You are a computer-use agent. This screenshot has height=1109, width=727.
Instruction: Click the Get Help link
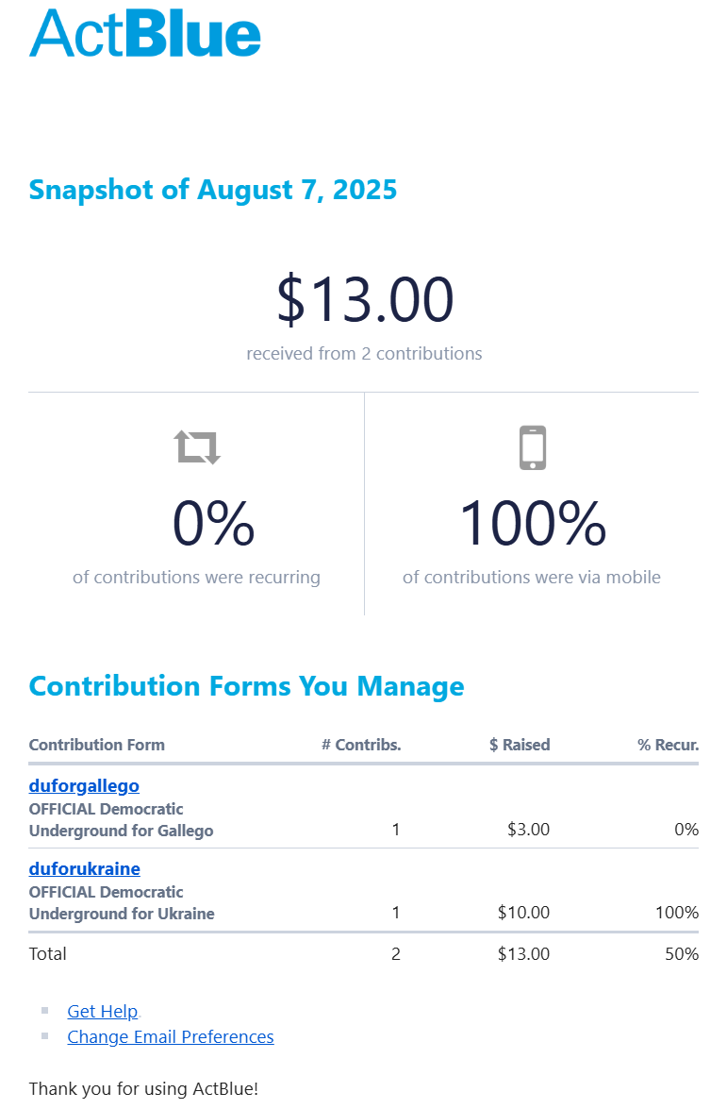[x=103, y=1011]
